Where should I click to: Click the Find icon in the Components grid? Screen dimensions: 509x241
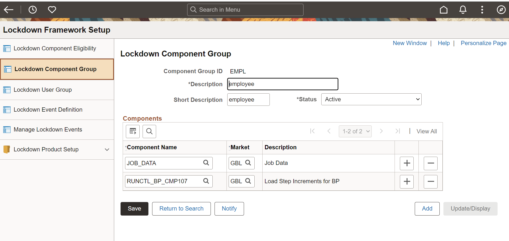149,131
